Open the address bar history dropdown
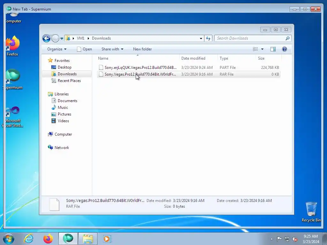The width and height of the screenshot is (327, 245). 201,38
